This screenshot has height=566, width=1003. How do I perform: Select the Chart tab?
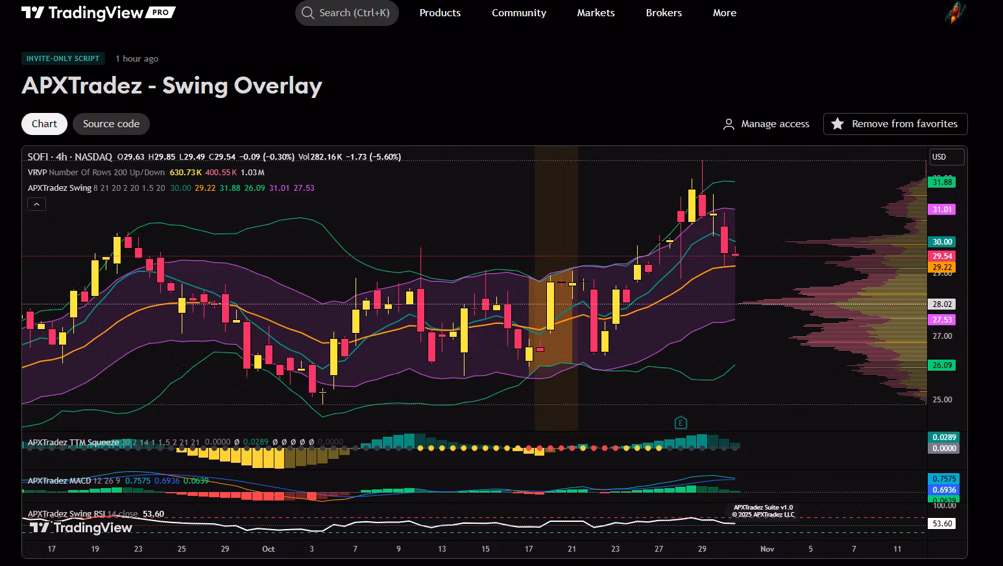(44, 124)
